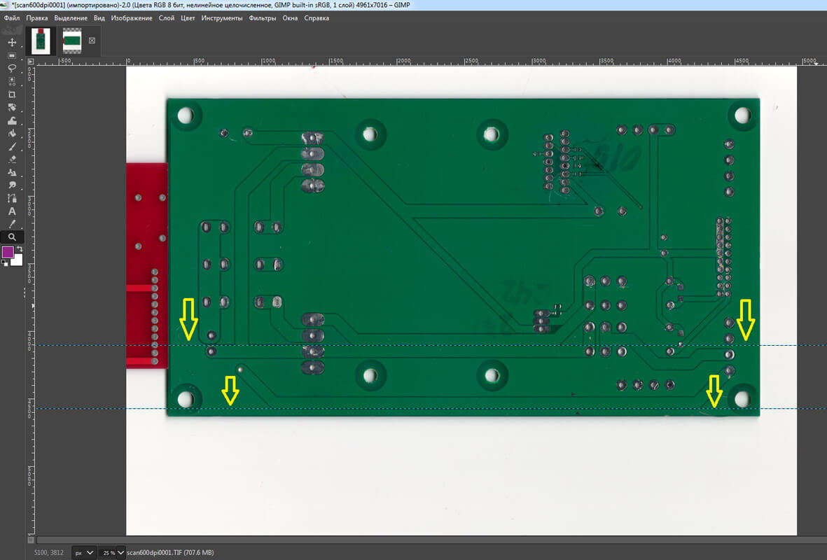Viewport: 827px width, 560px height.
Task: Swap foreground and background colors
Action: [20, 248]
